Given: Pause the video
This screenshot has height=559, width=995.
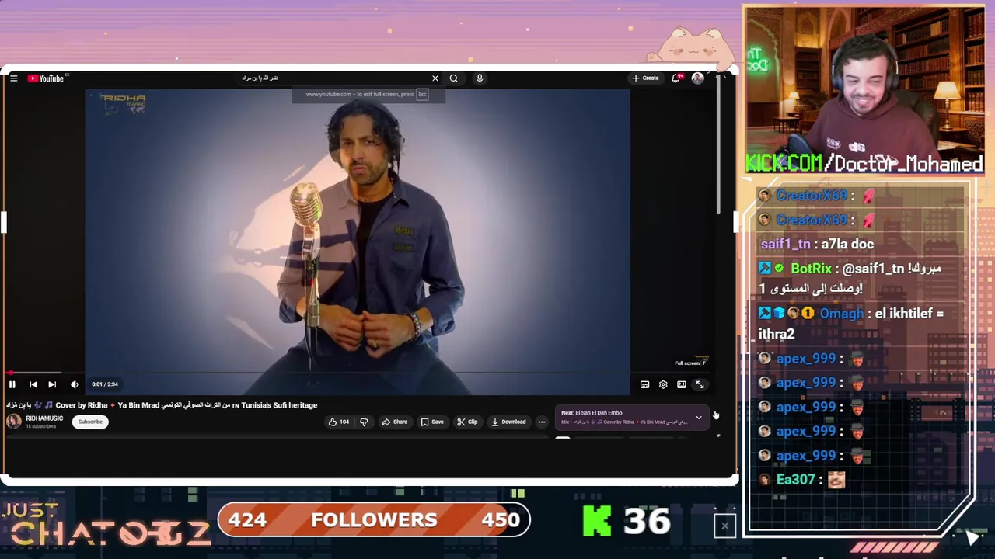Looking at the screenshot, I should 12,384.
